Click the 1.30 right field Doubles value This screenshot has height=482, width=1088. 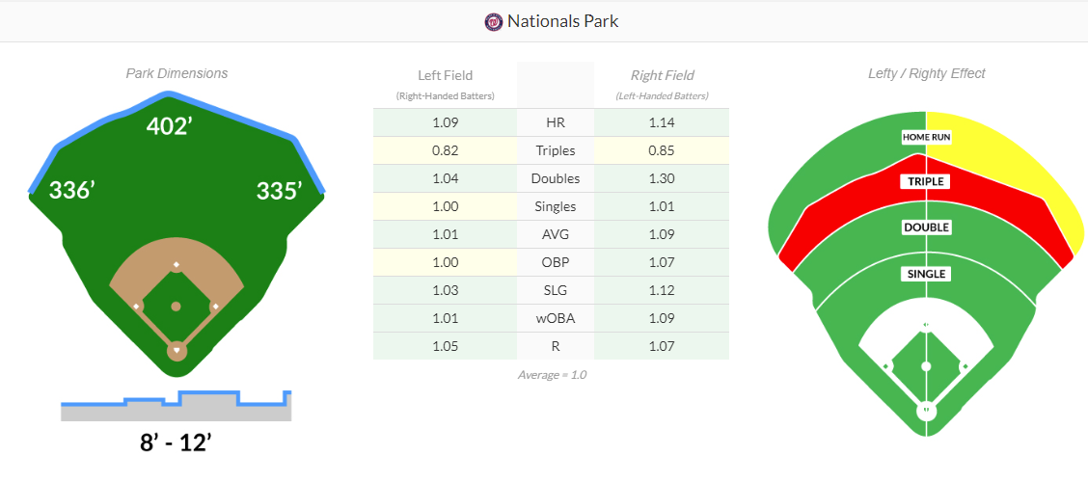(662, 178)
